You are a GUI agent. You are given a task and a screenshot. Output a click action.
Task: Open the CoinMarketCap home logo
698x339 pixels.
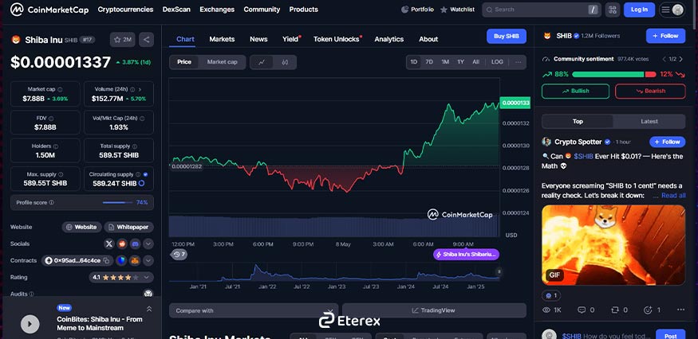click(x=49, y=10)
